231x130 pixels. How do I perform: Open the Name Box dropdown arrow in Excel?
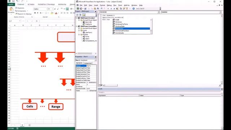point(20,21)
